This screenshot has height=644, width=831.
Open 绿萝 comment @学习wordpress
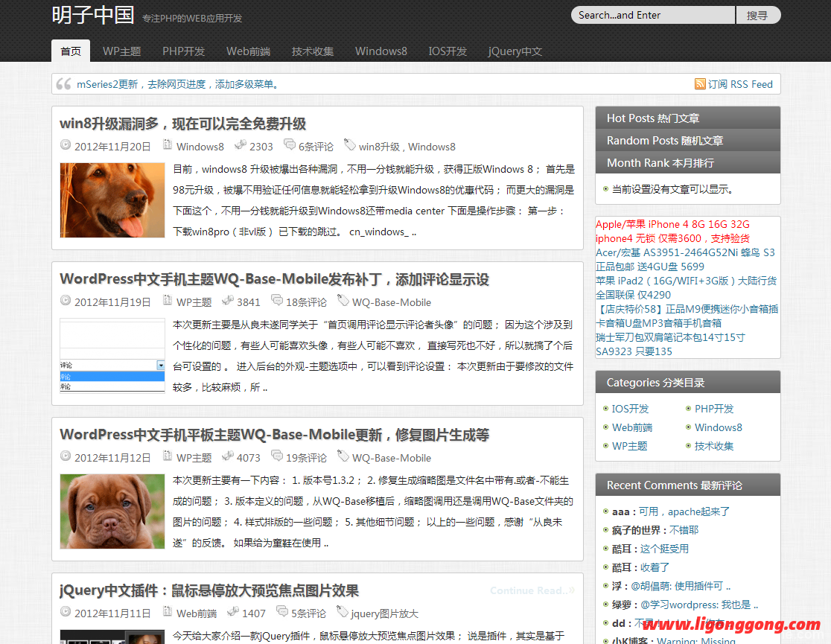(699, 605)
